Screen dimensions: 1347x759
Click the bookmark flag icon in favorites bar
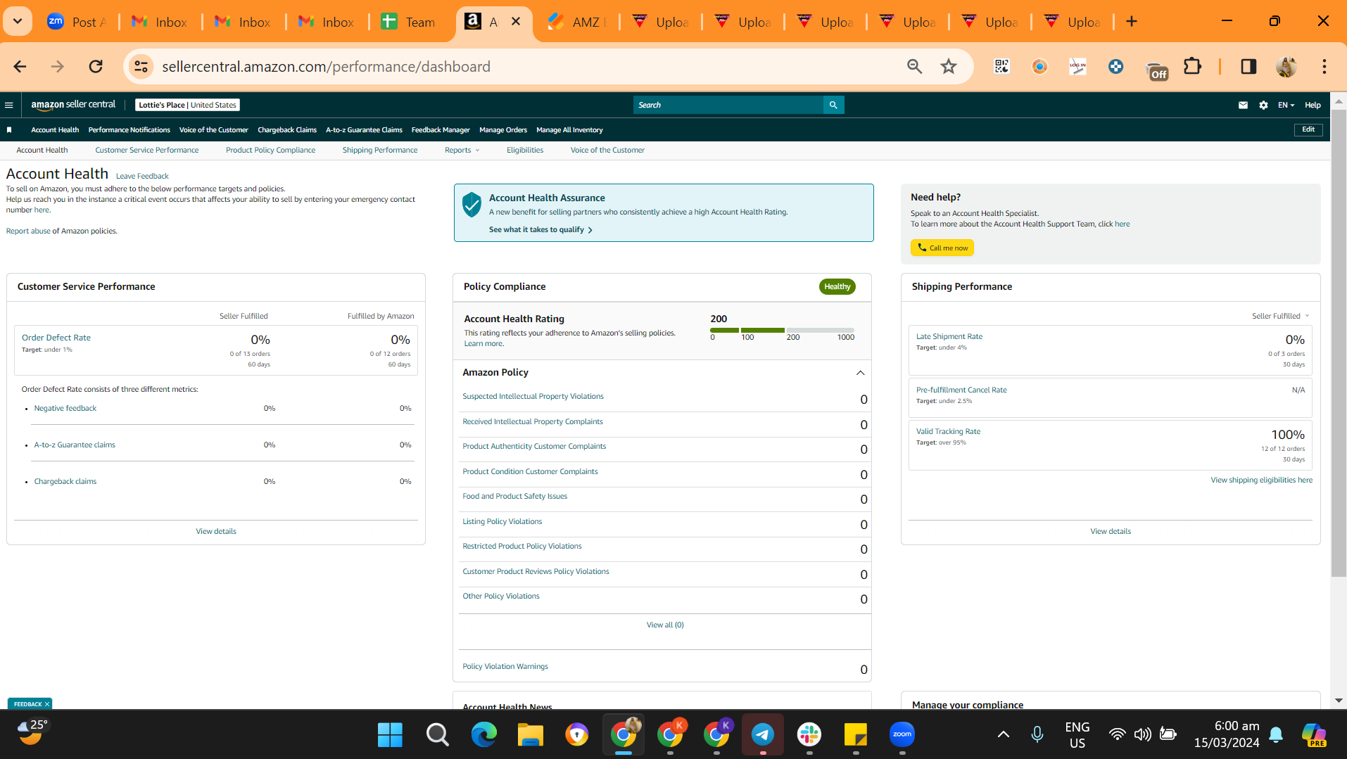point(9,130)
